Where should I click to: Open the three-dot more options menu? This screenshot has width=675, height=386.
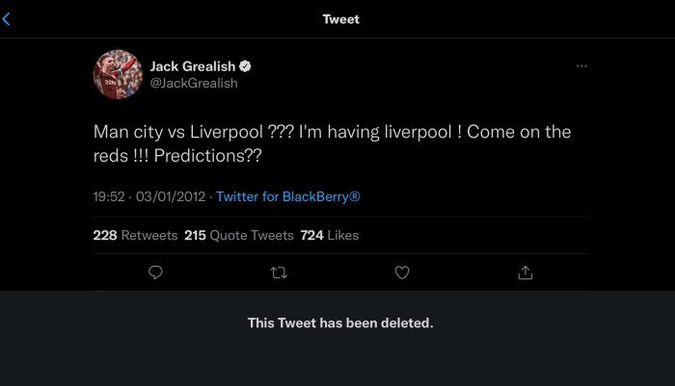580,65
